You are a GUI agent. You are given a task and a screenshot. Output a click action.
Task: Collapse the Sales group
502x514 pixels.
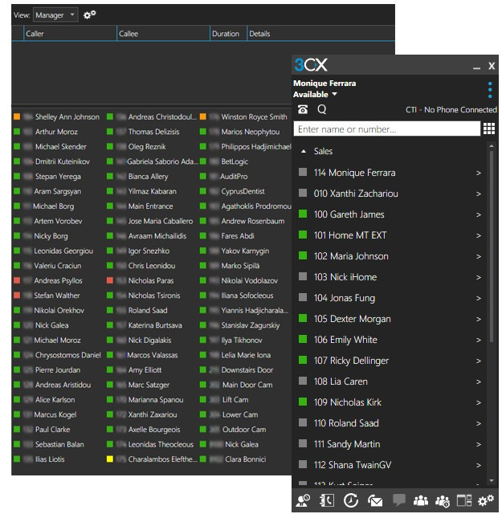[304, 151]
